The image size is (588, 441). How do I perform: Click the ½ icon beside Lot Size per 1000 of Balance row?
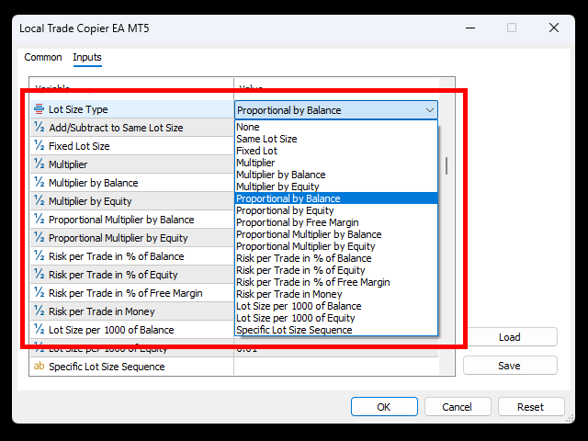coord(39,329)
